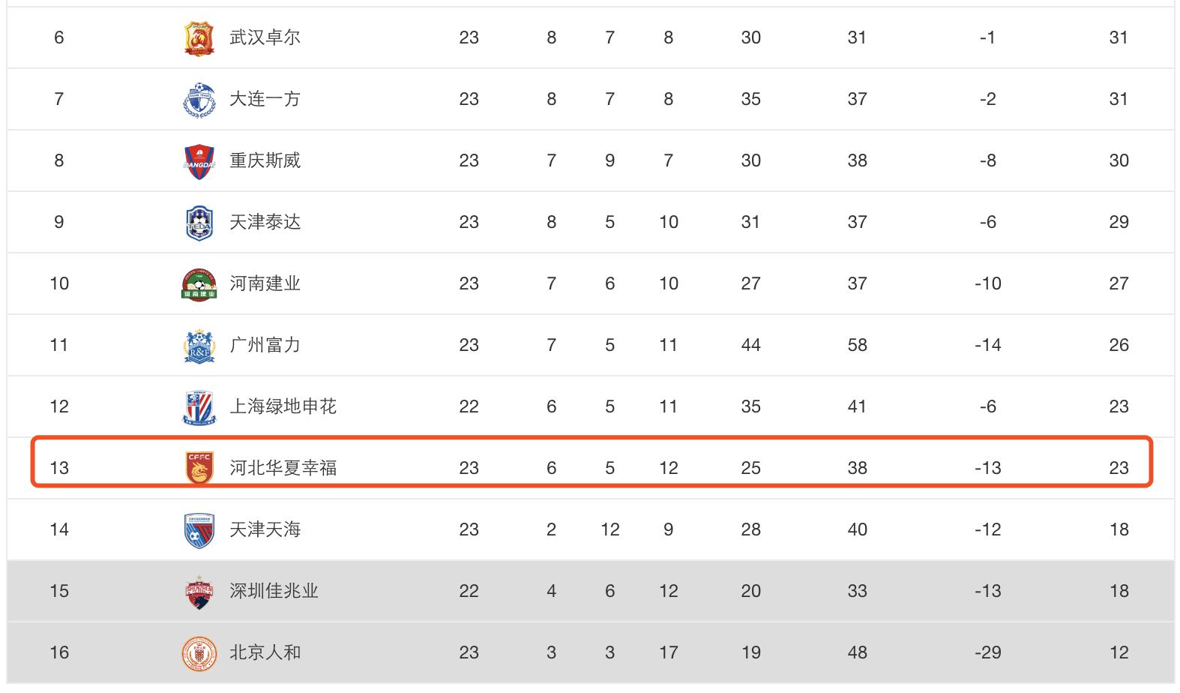Open the 河北华夏幸福 team name link
Image resolution: width=1180 pixels, height=693 pixels.
(283, 468)
